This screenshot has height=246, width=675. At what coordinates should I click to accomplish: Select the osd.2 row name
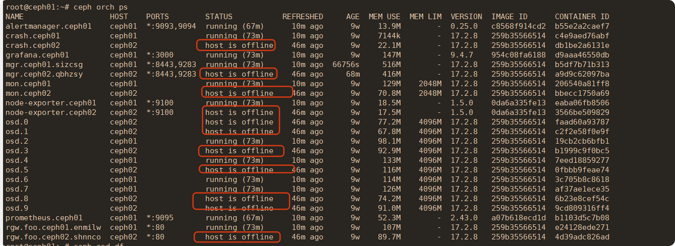(x=17, y=141)
